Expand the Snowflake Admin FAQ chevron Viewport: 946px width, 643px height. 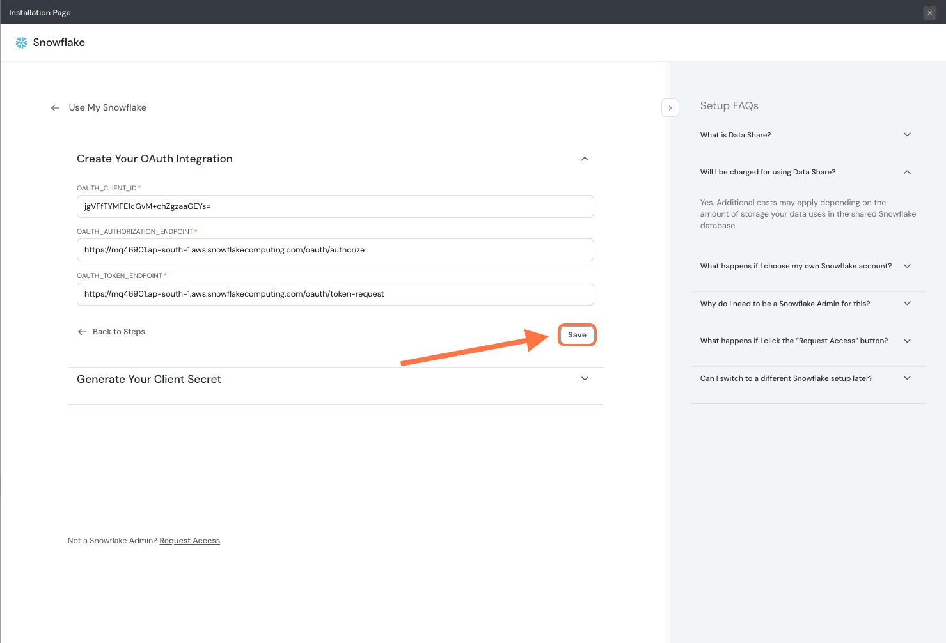click(907, 304)
